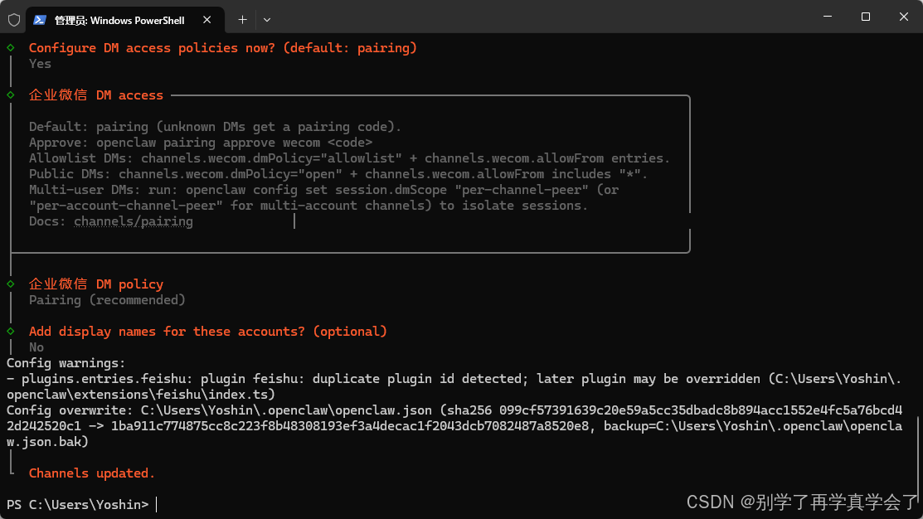
Task: Click the green diamond beside 企业微信 DM access
Action: click(11, 95)
